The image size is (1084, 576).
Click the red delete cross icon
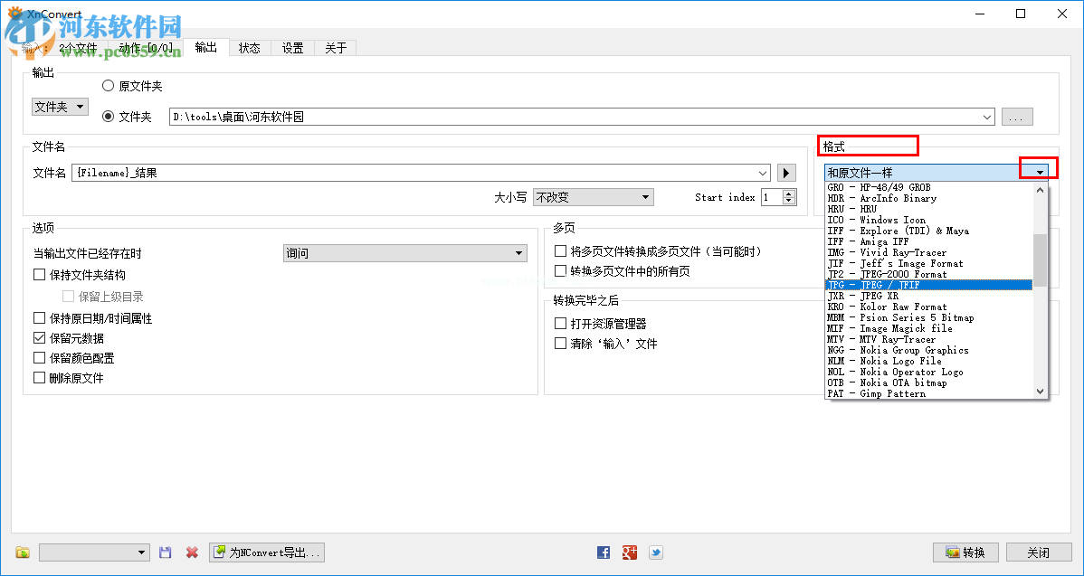(189, 552)
